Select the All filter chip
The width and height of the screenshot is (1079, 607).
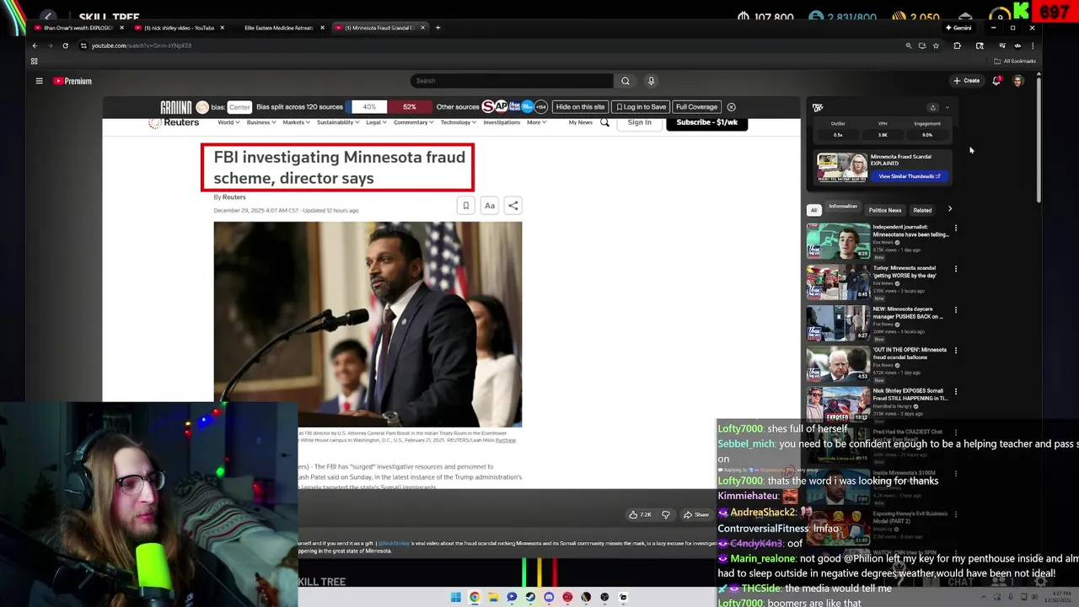[x=813, y=210]
